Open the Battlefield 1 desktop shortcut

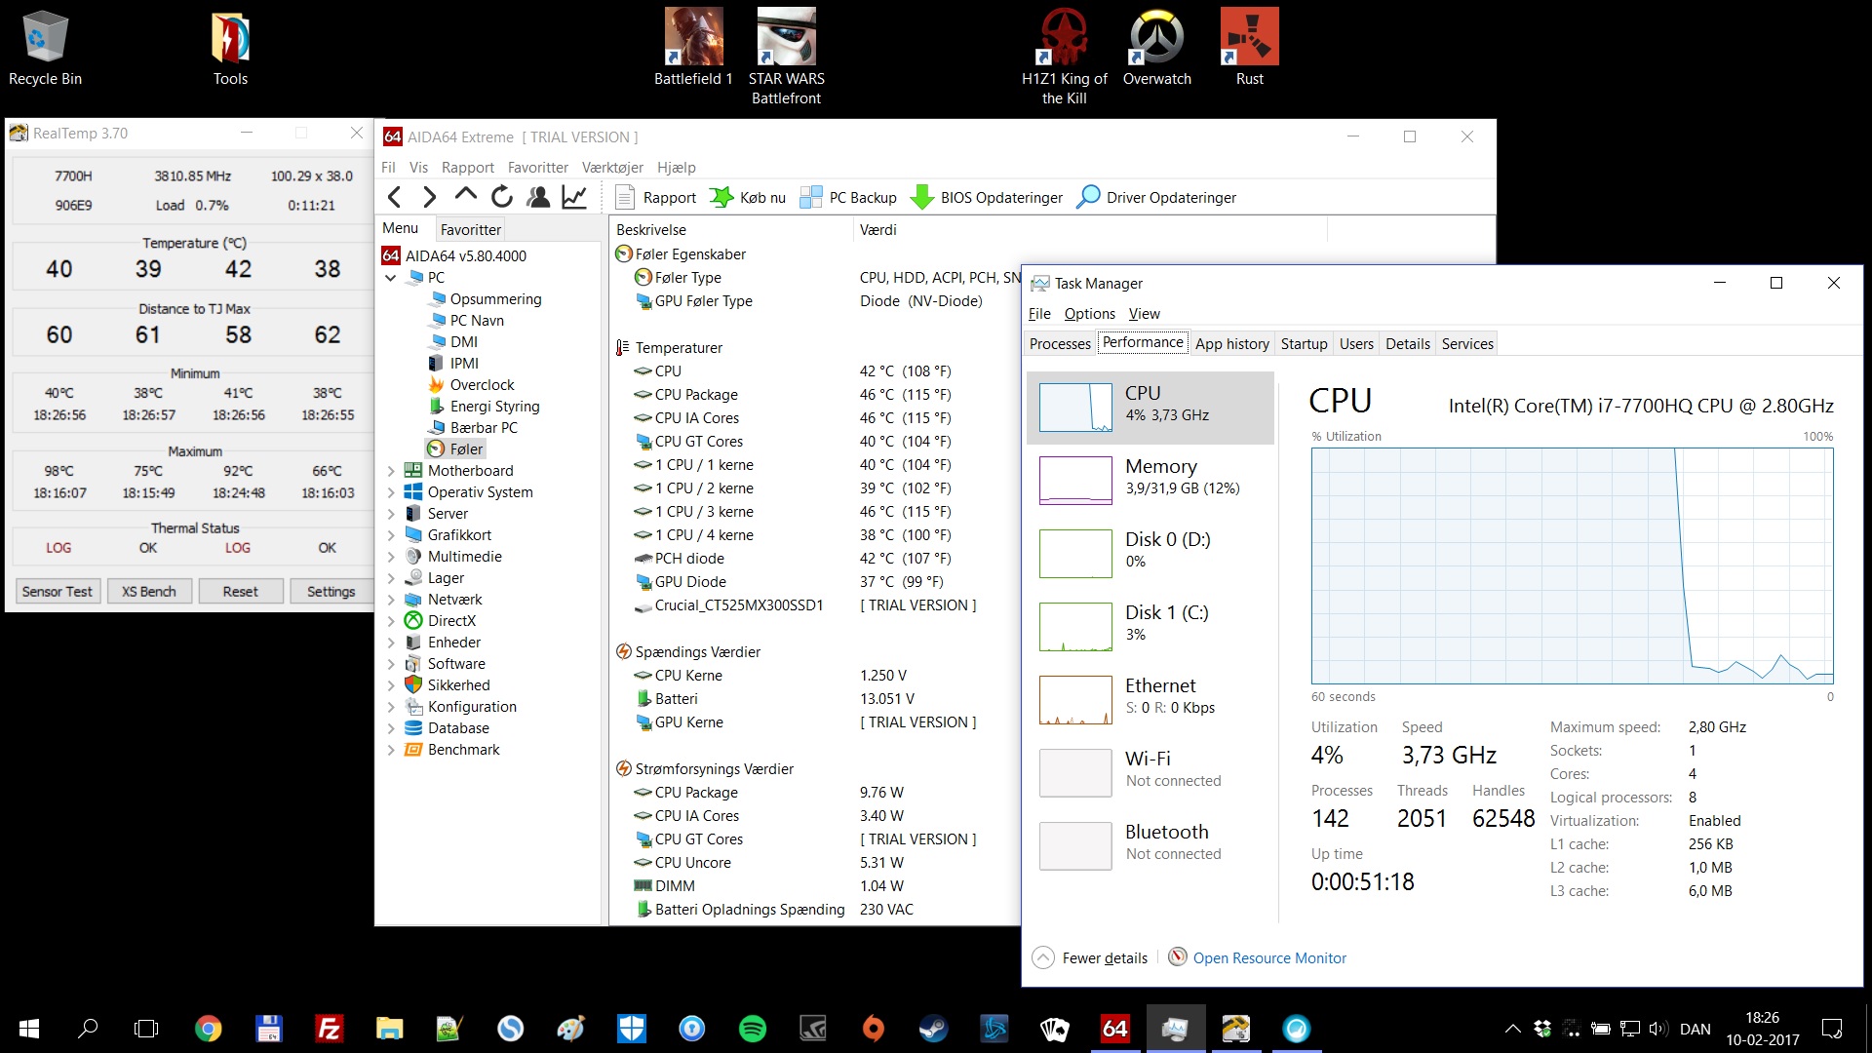tap(693, 47)
